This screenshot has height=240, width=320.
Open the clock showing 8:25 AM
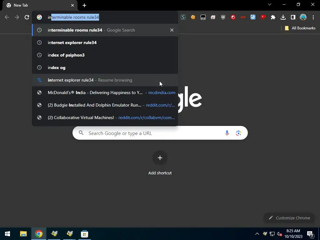pyautogui.click(x=293, y=234)
